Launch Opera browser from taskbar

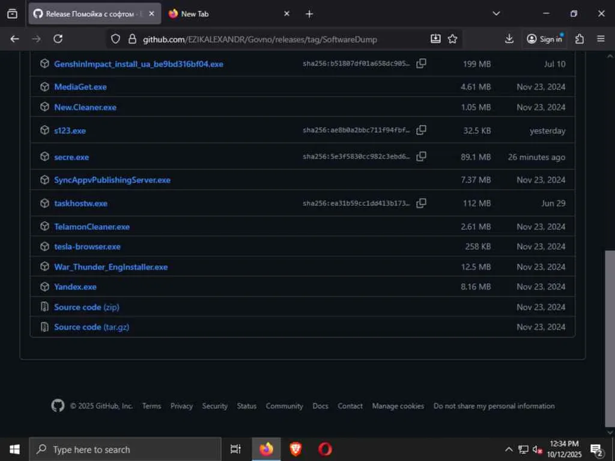coord(325,449)
